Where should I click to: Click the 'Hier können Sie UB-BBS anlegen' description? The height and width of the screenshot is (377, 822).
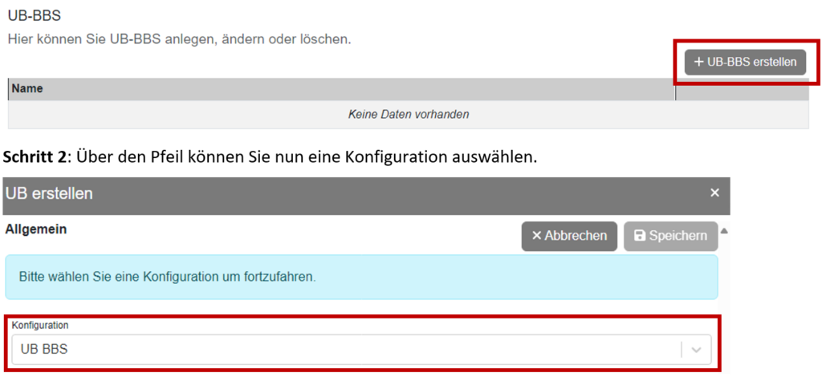point(179,38)
